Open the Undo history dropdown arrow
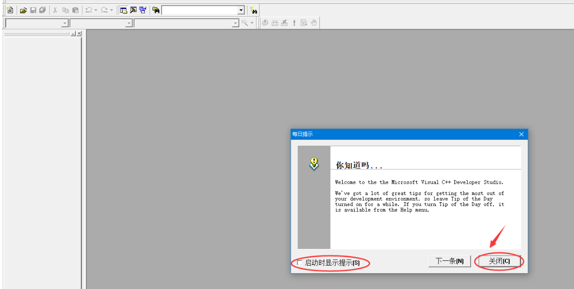Screen dimensions: 574x289 [x=96, y=10]
